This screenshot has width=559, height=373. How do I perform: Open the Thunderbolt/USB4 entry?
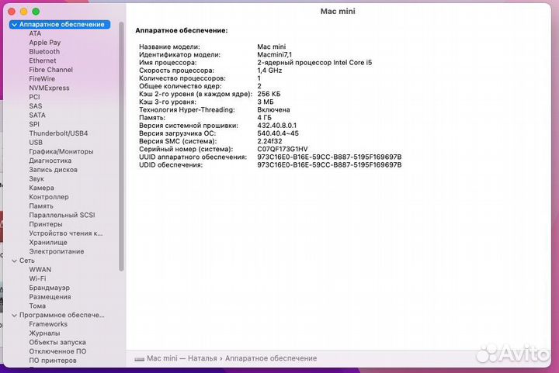click(58, 133)
